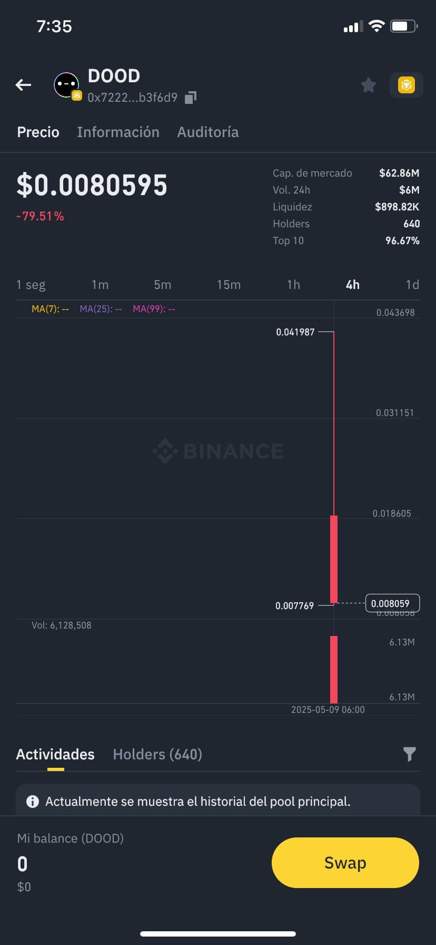
Task: Show the Holders (640) list
Action: (157, 754)
